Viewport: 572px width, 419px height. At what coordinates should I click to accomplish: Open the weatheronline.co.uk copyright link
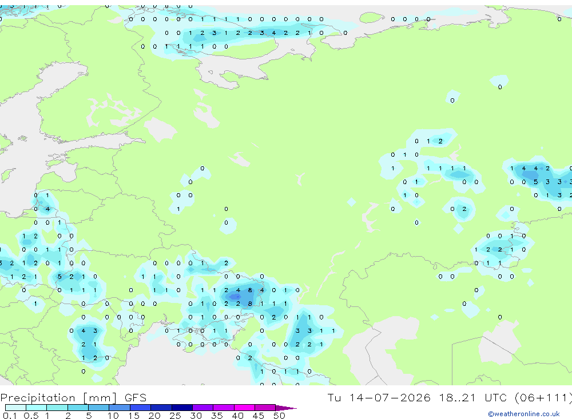pyautogui.click(x=524, y=414)
